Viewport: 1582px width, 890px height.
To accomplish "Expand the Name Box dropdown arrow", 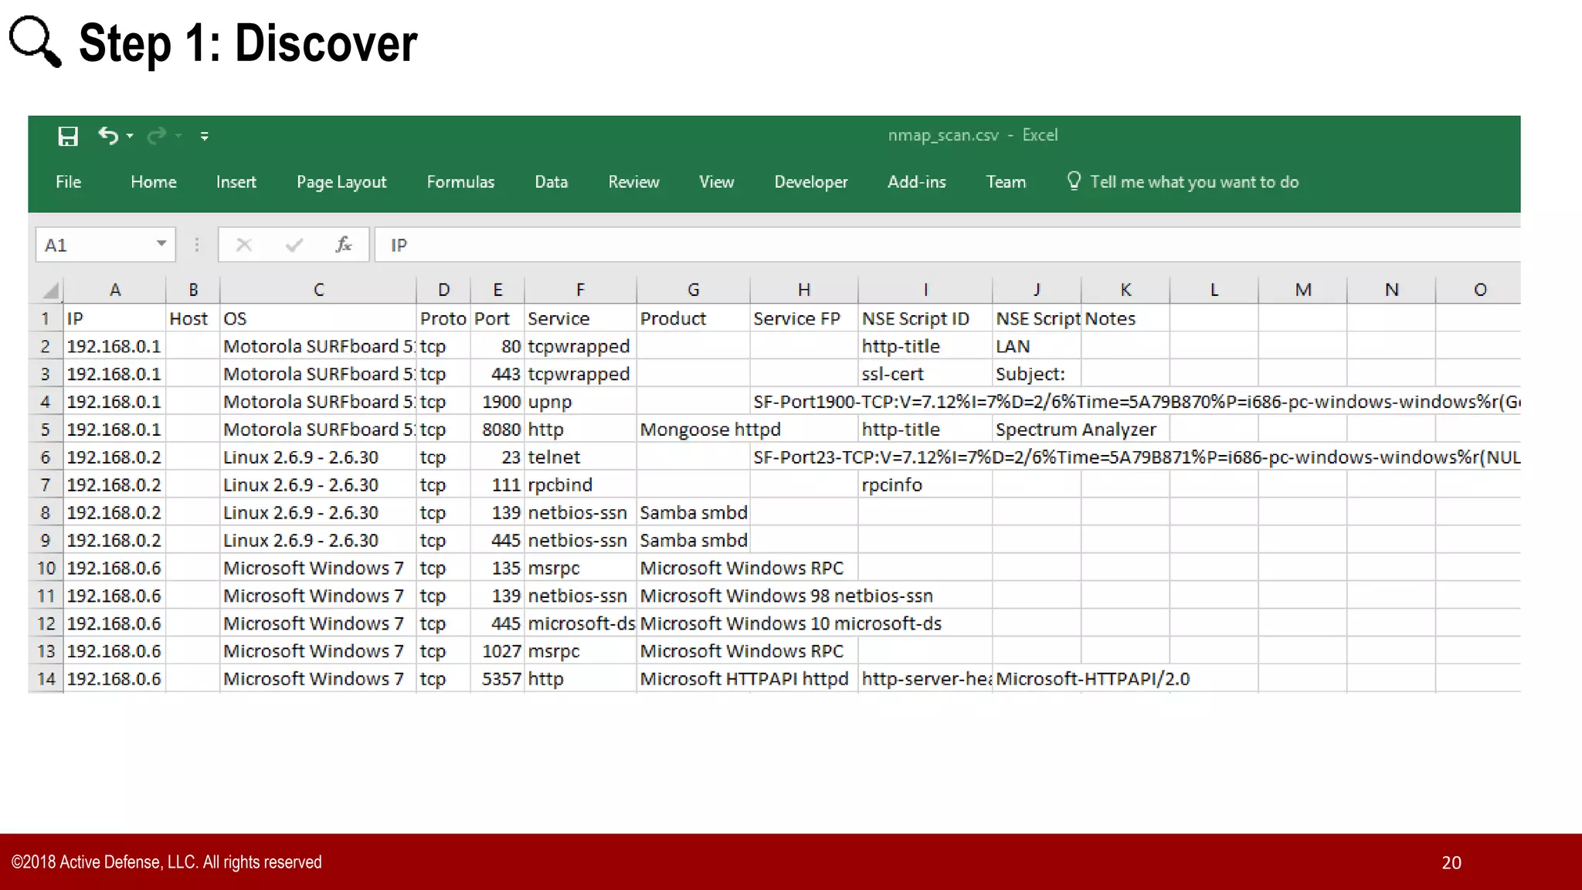I will tap(161, 244).
